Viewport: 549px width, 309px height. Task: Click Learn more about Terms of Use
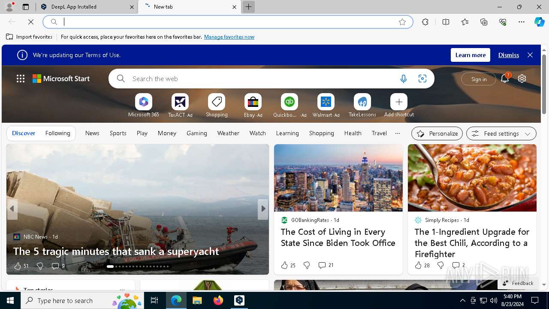click(471, 55)
